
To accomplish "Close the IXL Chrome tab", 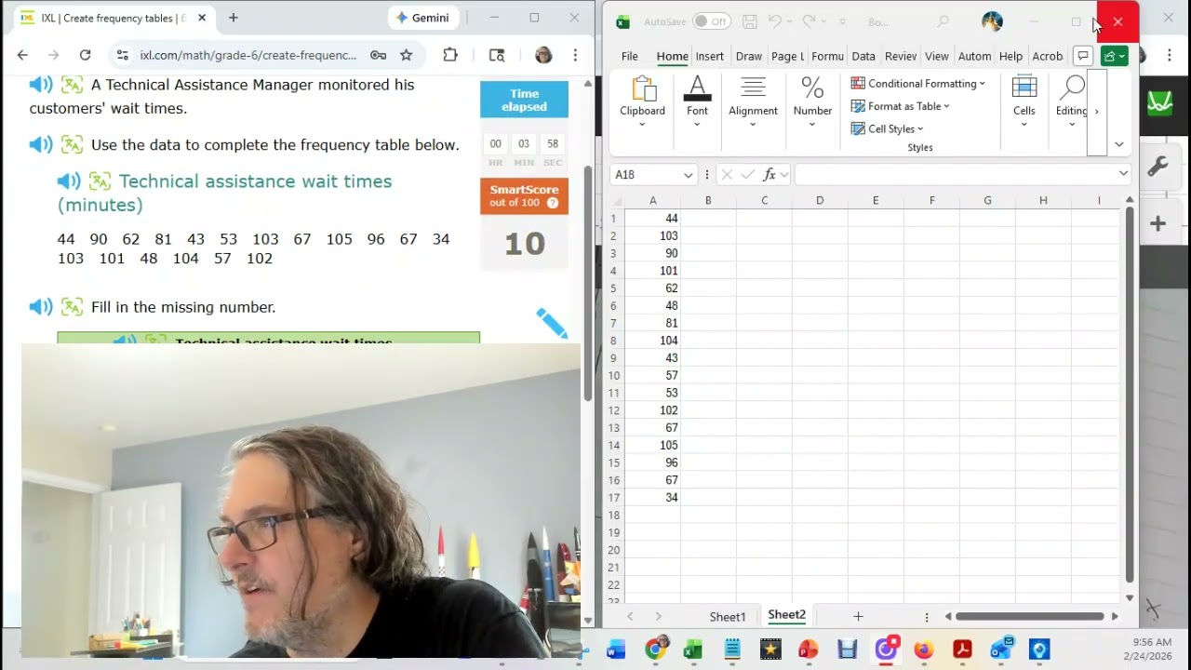I will pos(202,18).
